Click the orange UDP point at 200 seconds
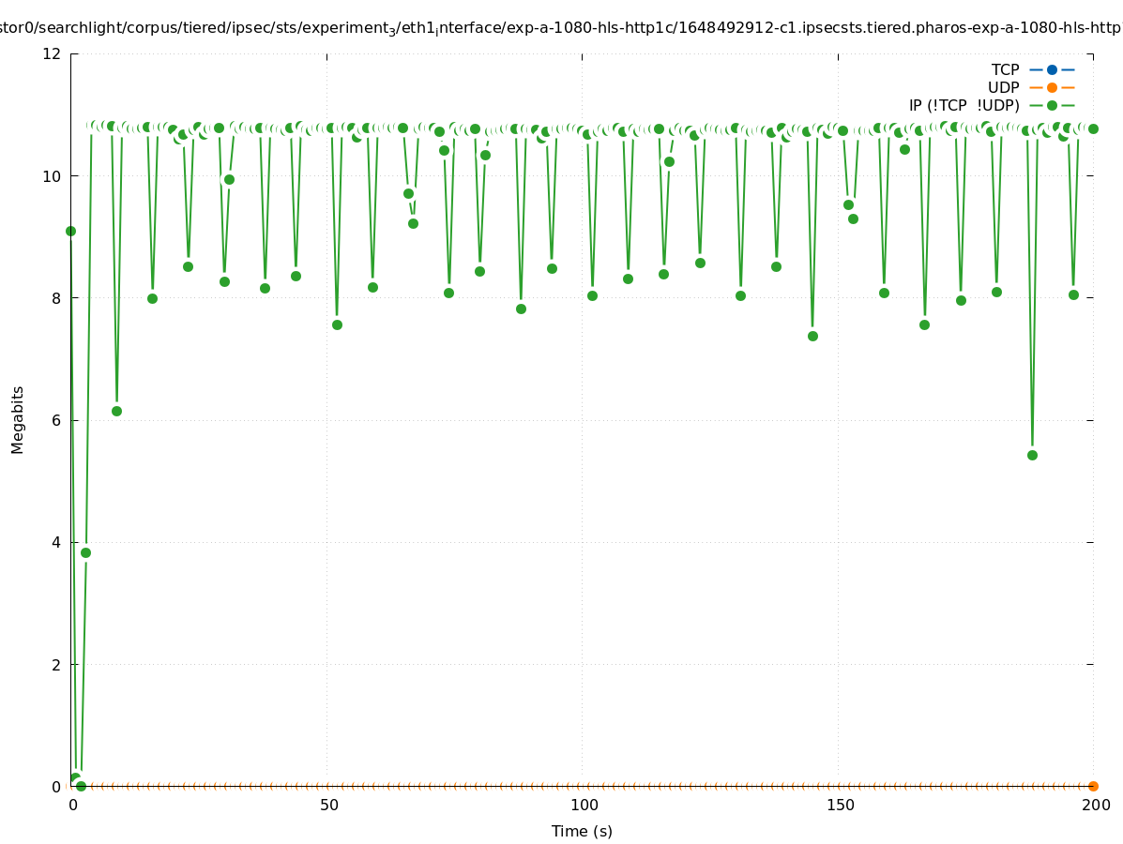This screenshot has width=1123, height=844. point(1093,786)
